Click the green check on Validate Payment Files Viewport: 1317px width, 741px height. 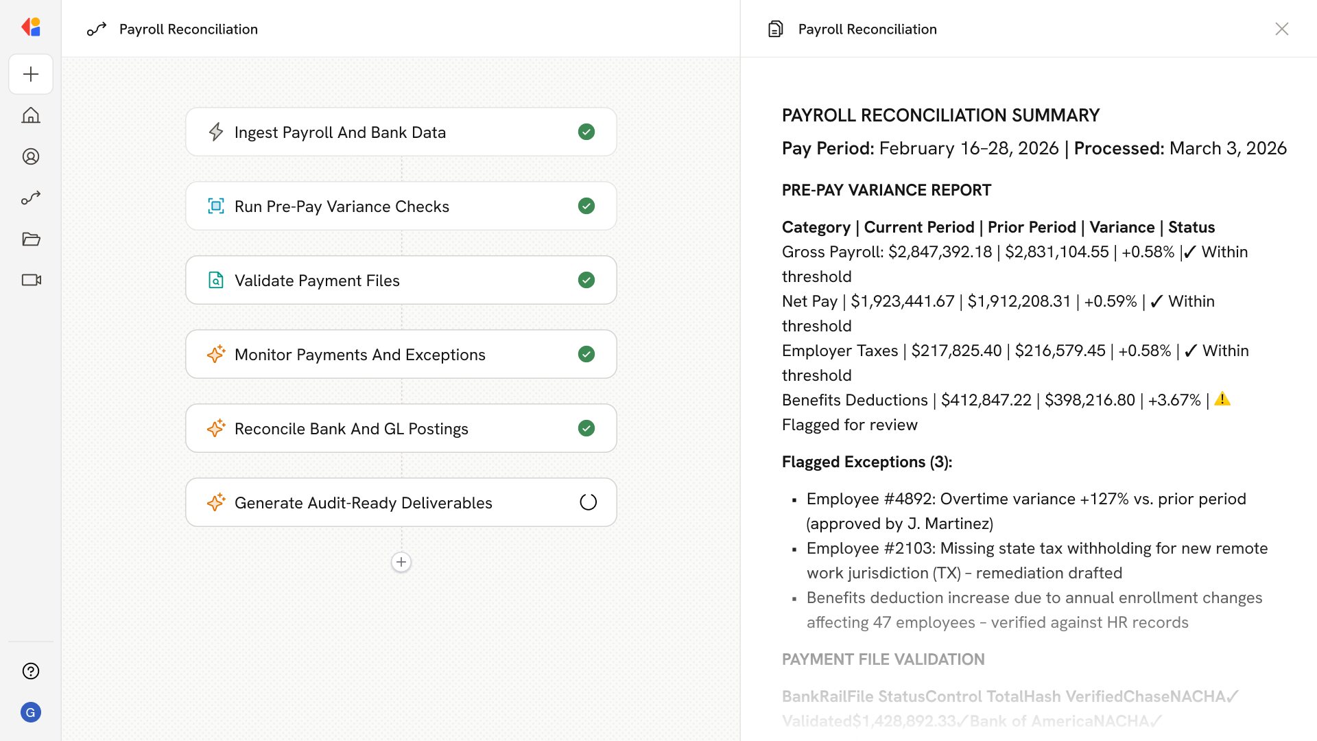click(x=586, y=280)
